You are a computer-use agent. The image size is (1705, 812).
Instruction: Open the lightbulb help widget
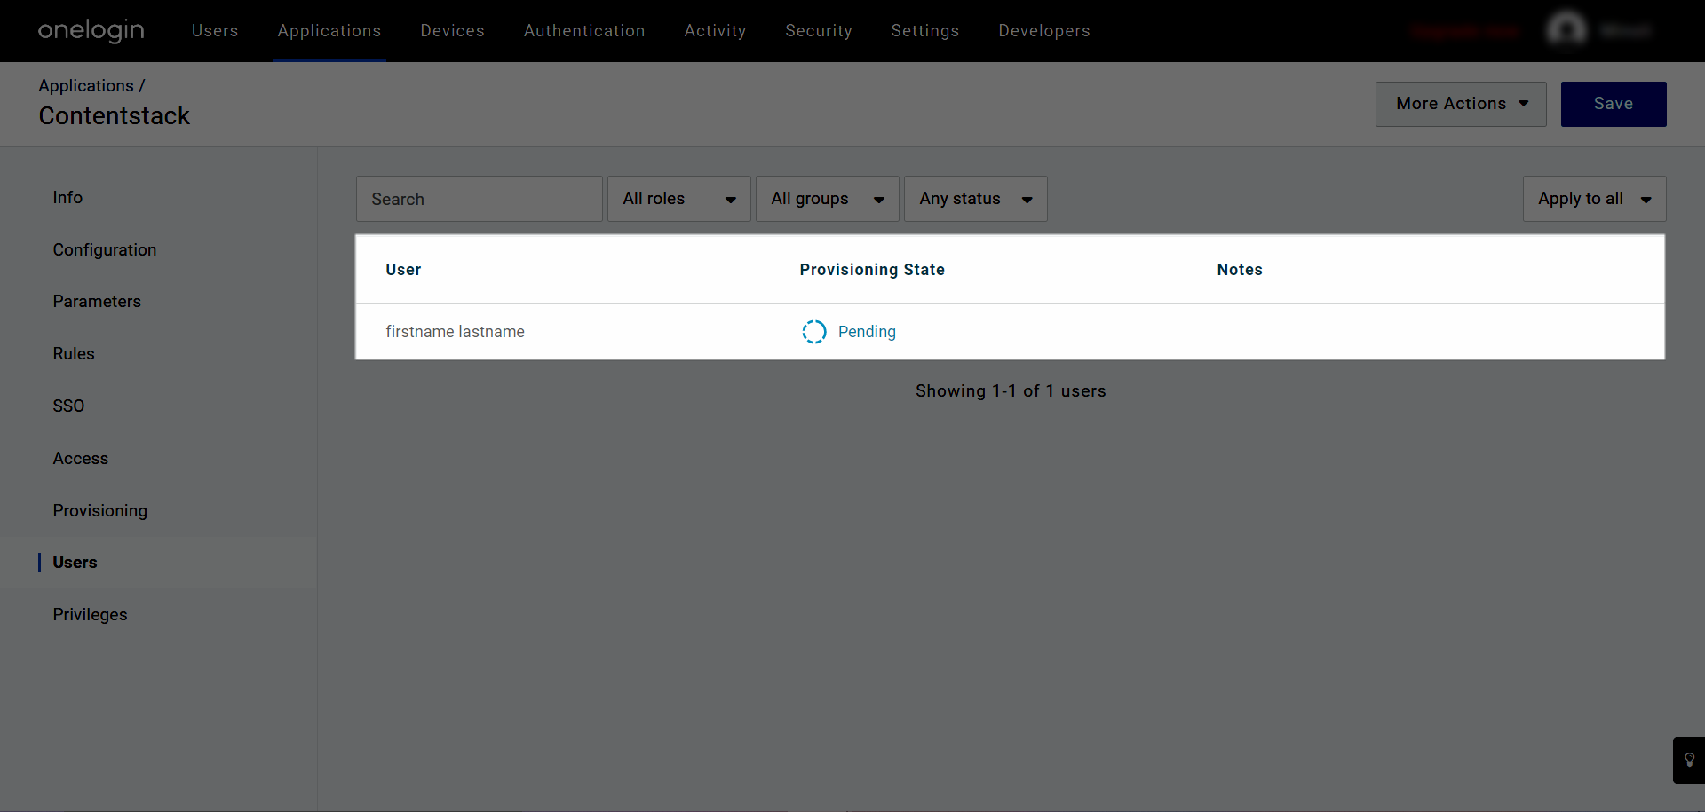point(1689,761)
